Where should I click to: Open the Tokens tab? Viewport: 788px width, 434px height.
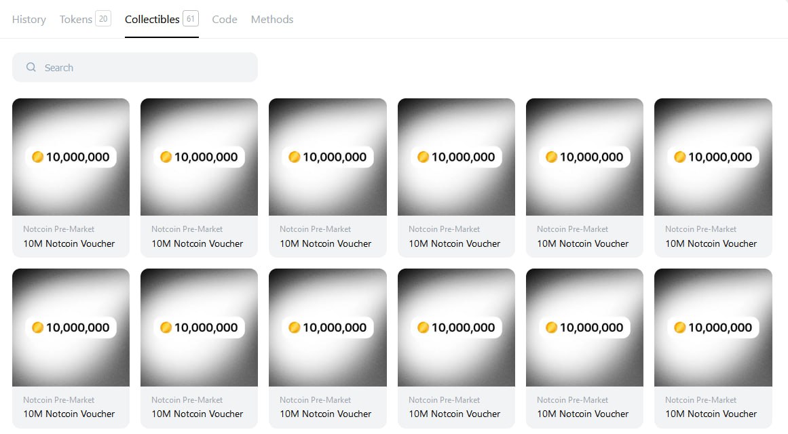(85, 19)
